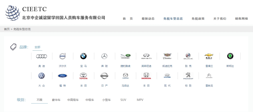Filter by SUV level

[x=123, y=100]
